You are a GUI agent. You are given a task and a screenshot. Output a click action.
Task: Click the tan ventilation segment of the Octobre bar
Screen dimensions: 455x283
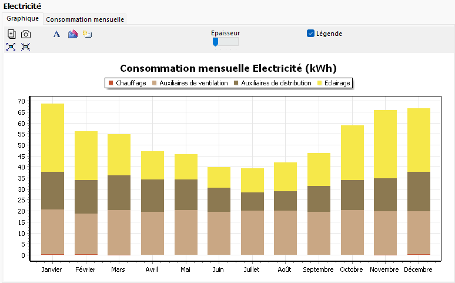point(352,232)
